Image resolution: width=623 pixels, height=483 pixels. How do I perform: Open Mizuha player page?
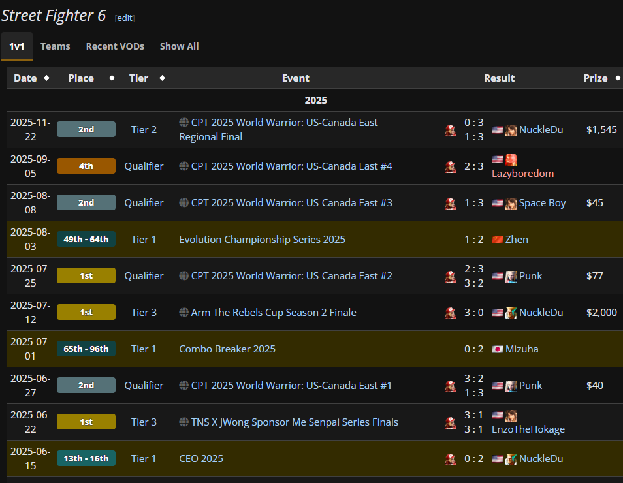522,349
